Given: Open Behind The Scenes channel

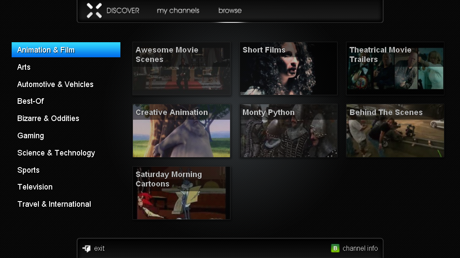Looking at the screenshot, I should (x=395, y=131).
